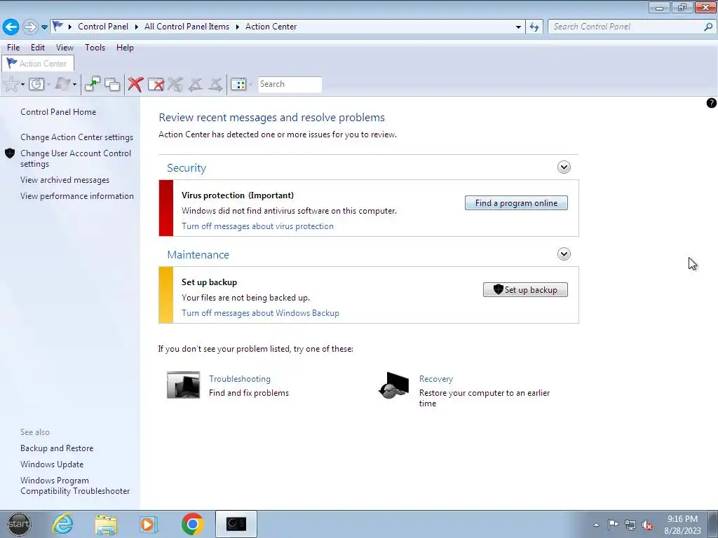Open Windows Update under See also

(52, 464)
